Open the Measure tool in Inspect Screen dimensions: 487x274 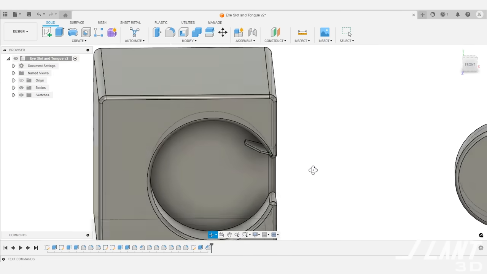(302, 32)
